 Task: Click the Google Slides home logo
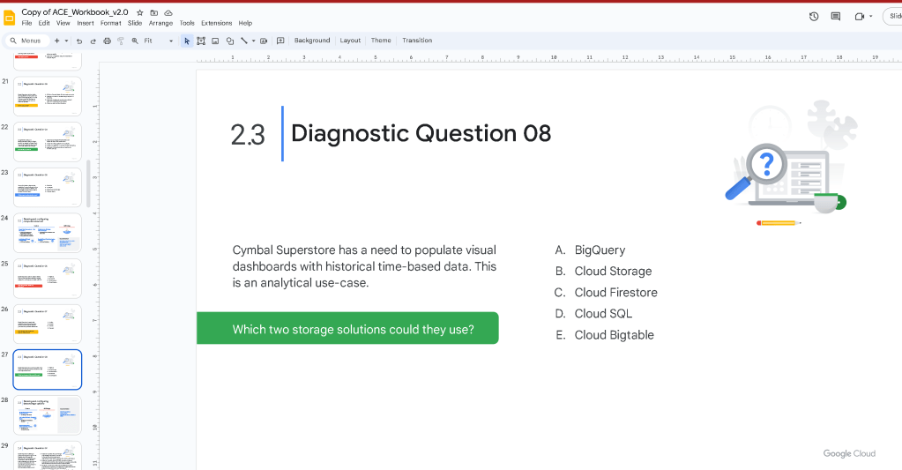click(x=9, y=18)
